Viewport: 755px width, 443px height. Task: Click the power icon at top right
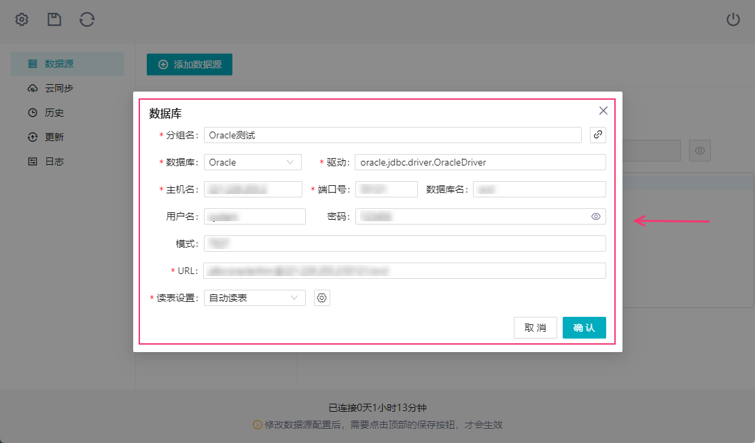(733, 20)
